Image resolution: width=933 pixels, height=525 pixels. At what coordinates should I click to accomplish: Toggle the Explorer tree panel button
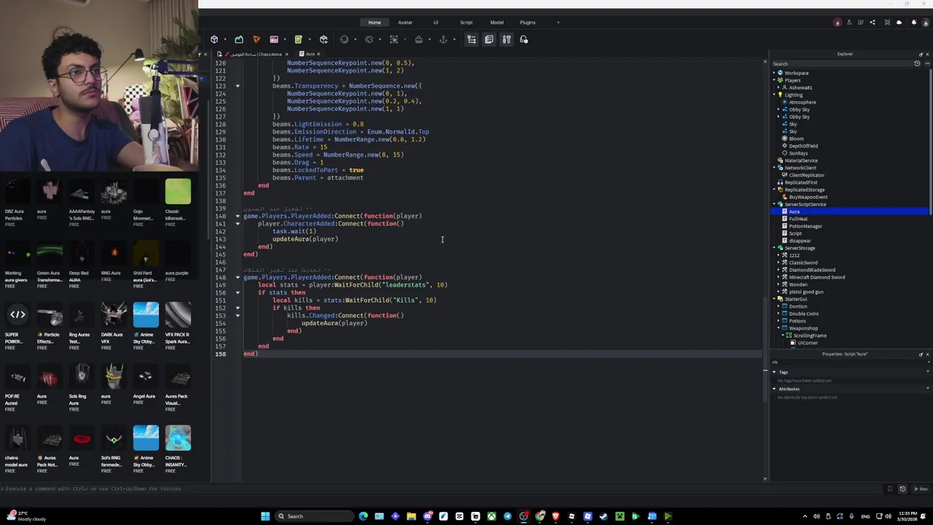point(472,39)
